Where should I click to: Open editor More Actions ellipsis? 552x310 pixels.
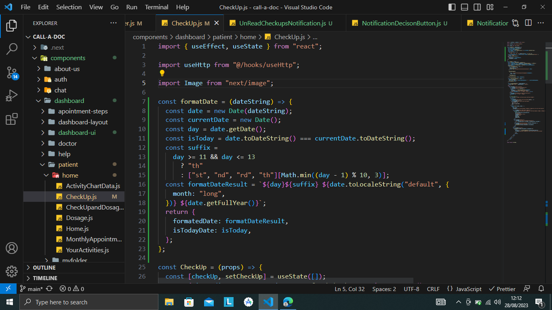click(540, 23)
